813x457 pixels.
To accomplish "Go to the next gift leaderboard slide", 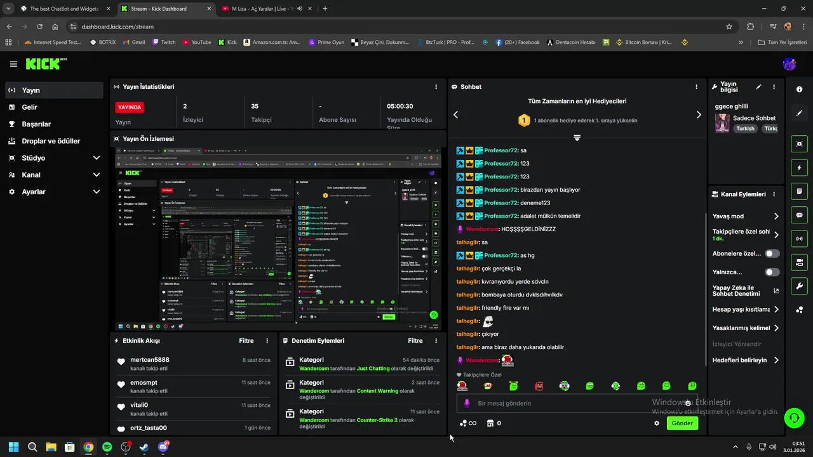I will coord(699,115).
